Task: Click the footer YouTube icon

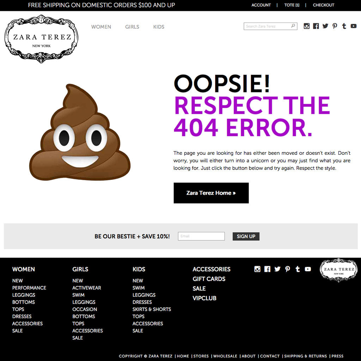Action: pos(308,269)
